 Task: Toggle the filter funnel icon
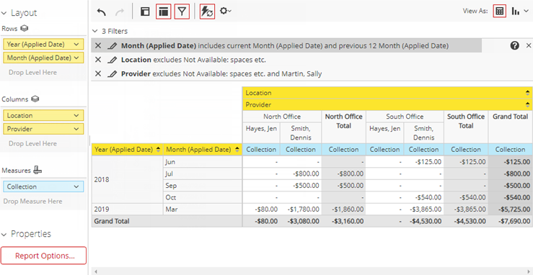[182, 12]
